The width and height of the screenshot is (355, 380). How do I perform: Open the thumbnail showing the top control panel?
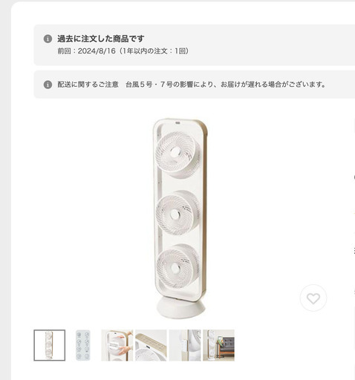tap(151, 345)
